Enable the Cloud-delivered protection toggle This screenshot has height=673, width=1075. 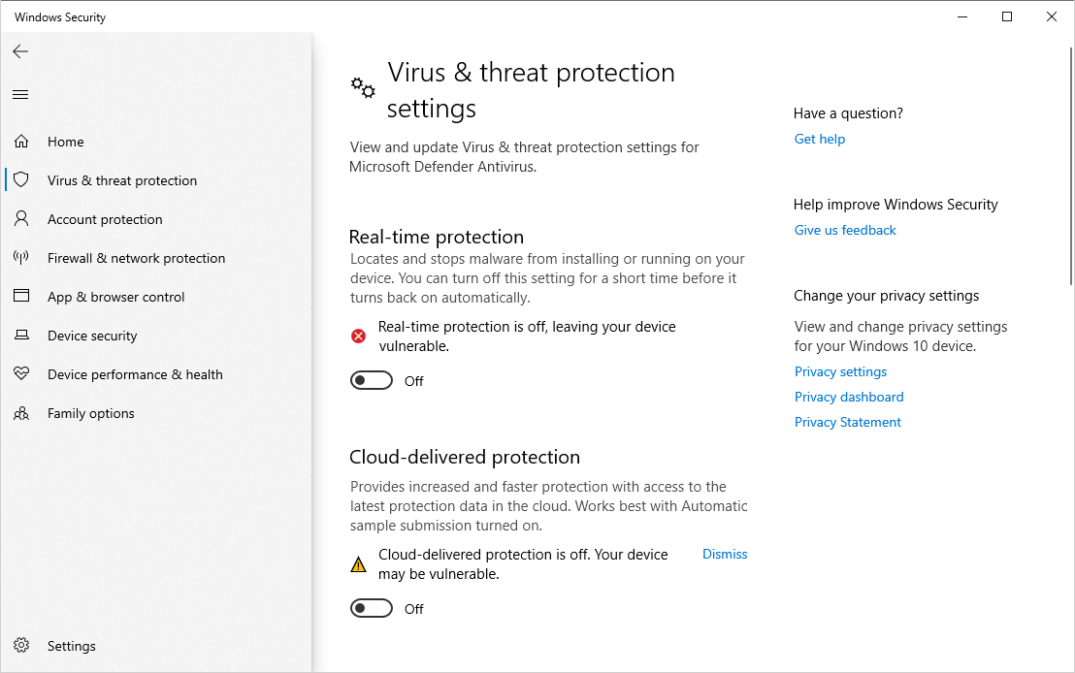372,609
